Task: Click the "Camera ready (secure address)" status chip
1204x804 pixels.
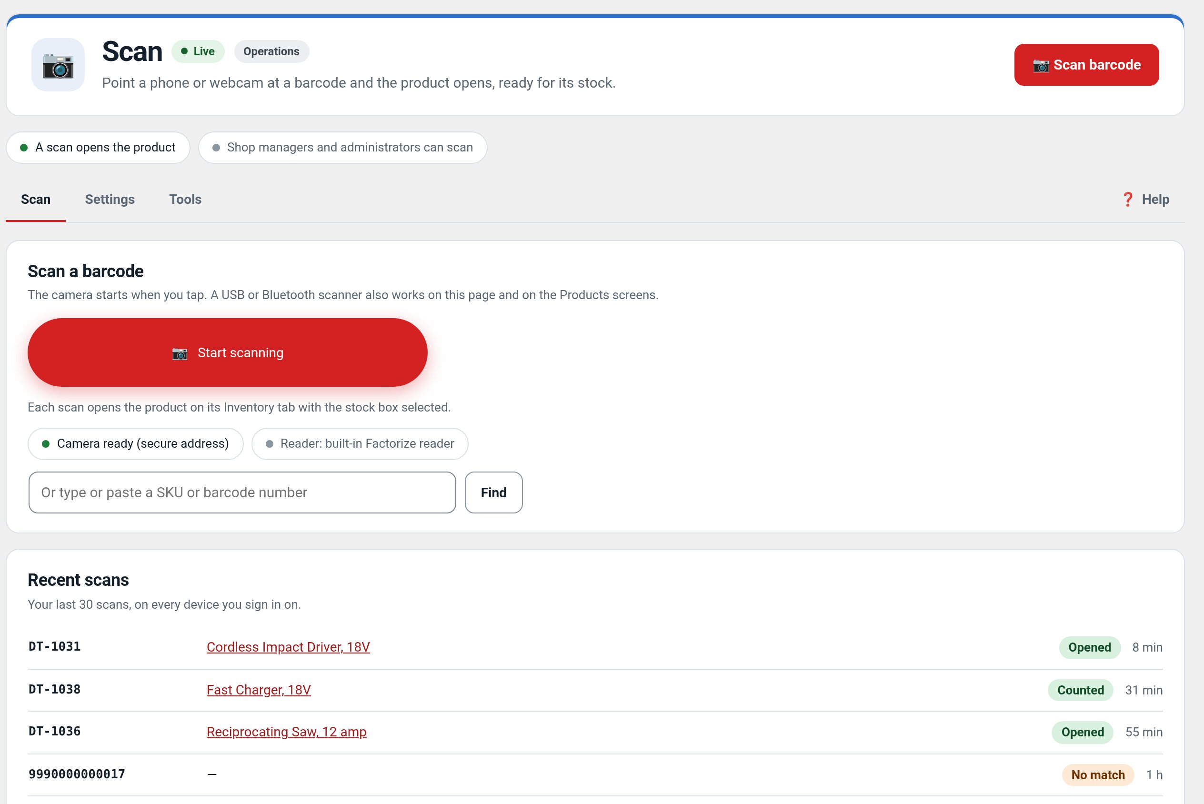Action: (135, 443)
